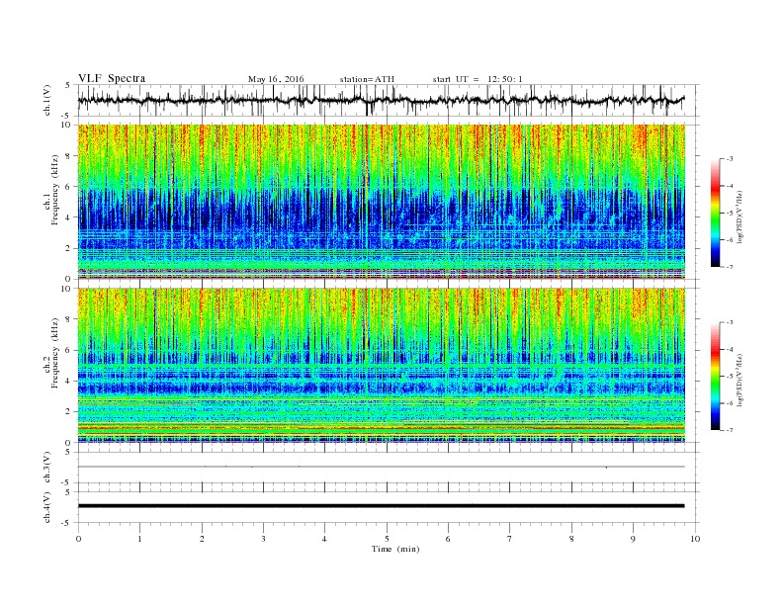Click the '-7' tick on ch.2 colorbar

click(730, 430)
